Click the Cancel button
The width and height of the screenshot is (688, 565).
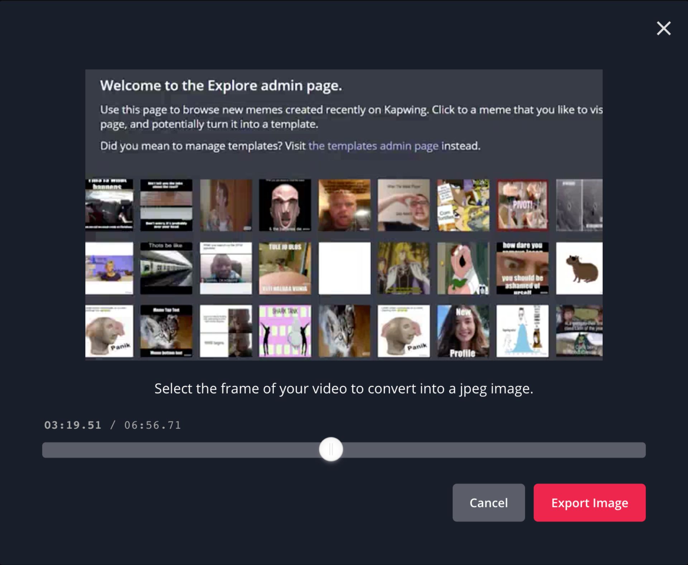tap(488, 503)
